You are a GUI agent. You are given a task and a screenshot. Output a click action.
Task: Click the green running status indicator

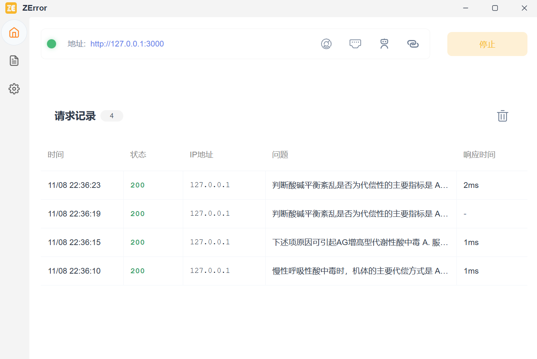(x=52, y=44)
